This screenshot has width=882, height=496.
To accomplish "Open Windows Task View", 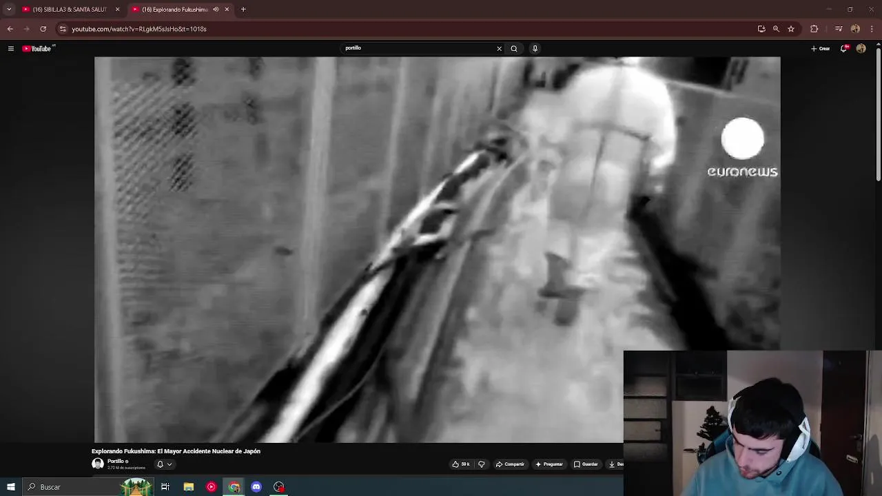I will pos(165,487).
